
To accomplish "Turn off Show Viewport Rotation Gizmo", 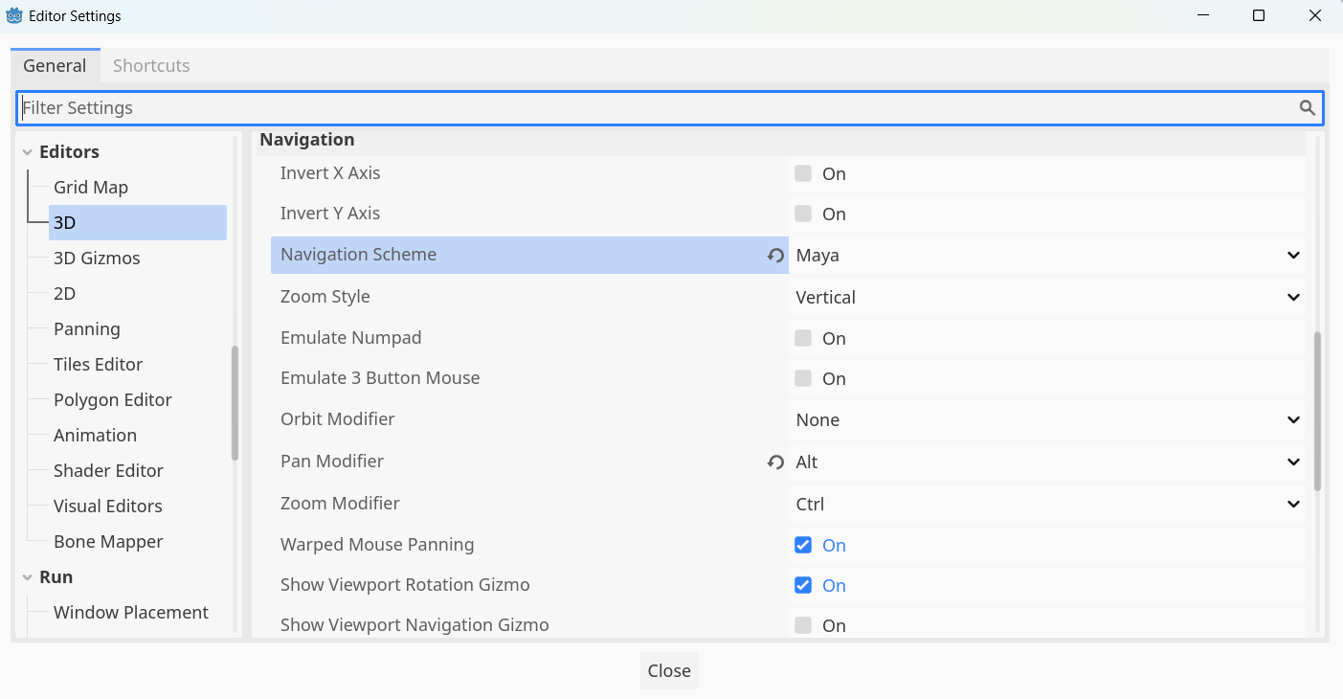I will coord(803,586).
